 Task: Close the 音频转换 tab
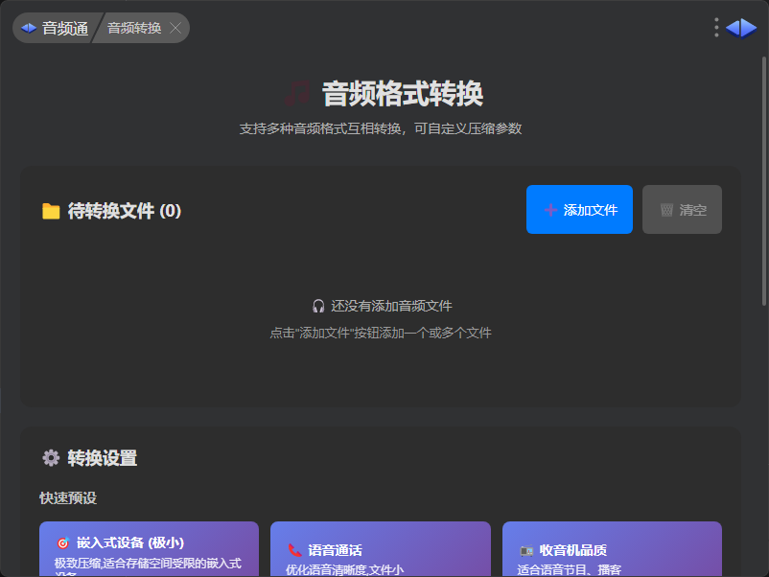tap(175, 28)
